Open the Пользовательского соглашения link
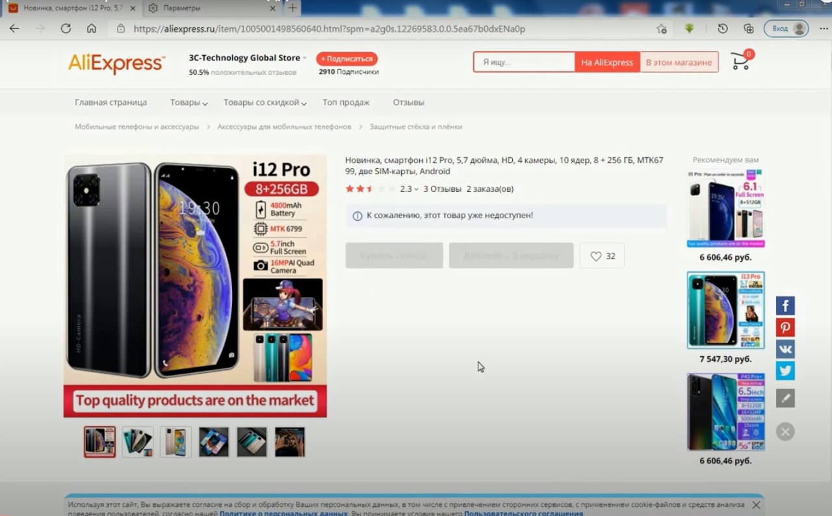The height and width of the screenshot is (516, 832). pos(523,513)
